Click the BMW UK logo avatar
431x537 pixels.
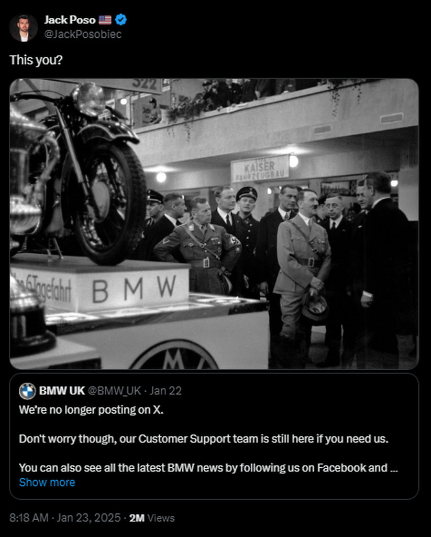(27, 391)
